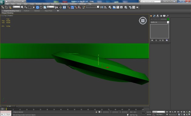Expand Polygon Modeling panel
This screenshot has width=191, height=116.
(x=8, y=13)
